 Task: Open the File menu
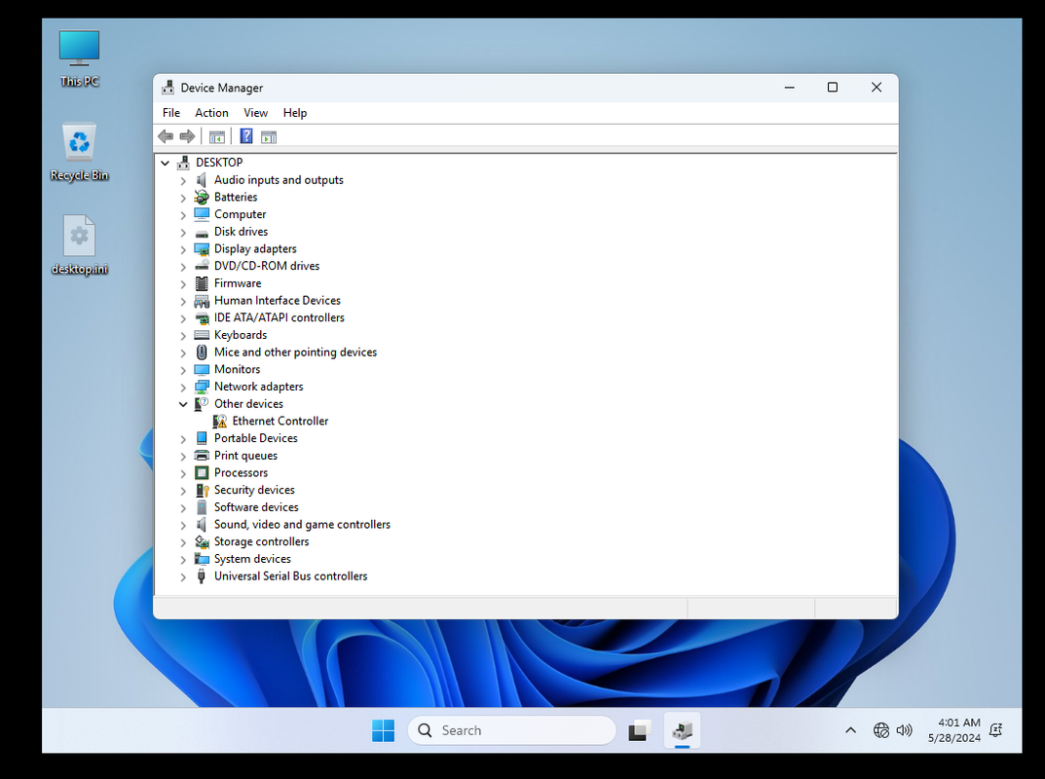[171, 113]
